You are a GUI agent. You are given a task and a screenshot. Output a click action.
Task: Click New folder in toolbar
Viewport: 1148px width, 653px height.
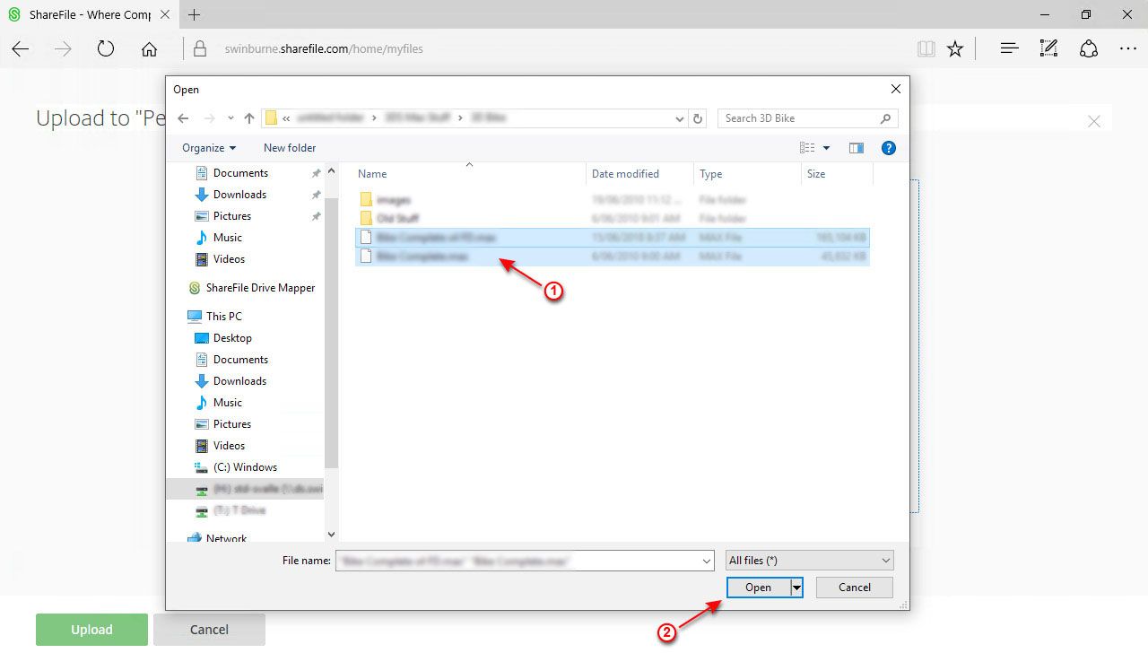[x=290, y=148]
